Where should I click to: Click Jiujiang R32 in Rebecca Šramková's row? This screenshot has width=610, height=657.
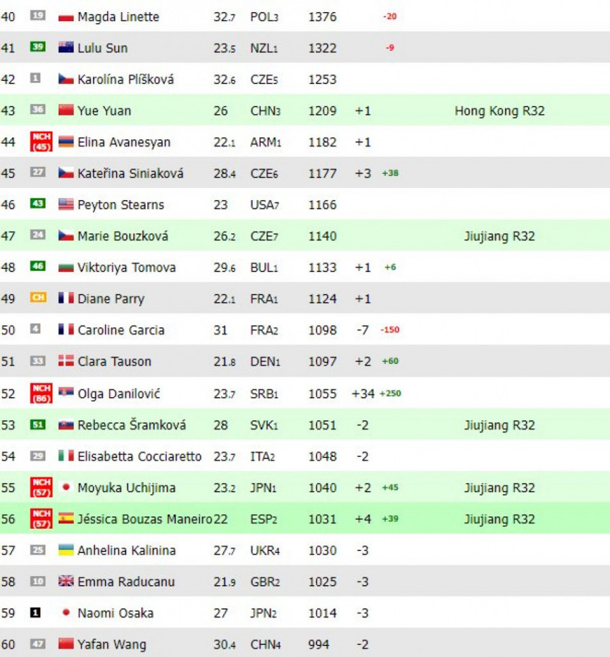(499, 425)
